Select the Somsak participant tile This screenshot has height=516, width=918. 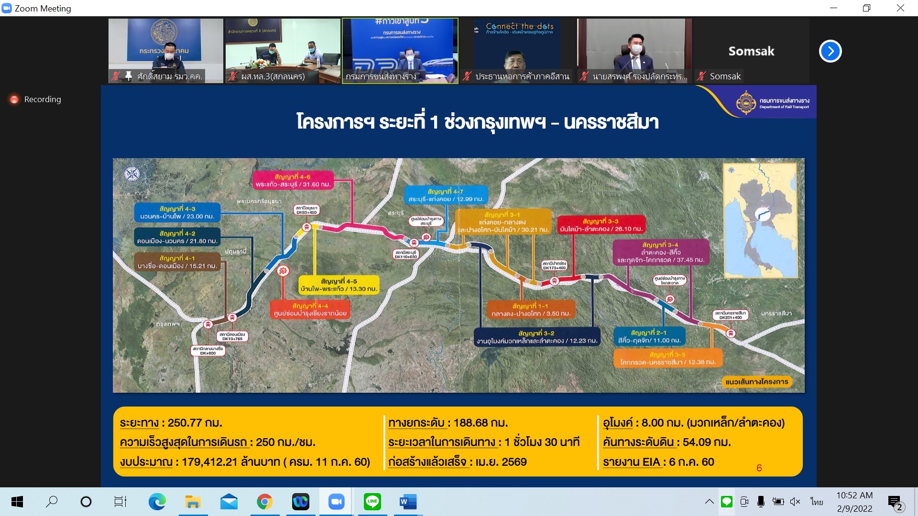tap(751, 51)
